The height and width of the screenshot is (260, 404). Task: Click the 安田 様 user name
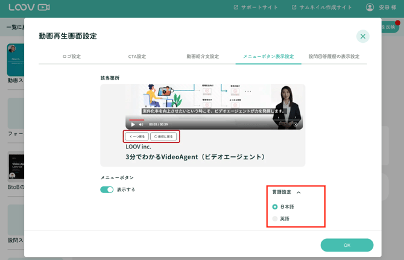[x=387, y=7]
